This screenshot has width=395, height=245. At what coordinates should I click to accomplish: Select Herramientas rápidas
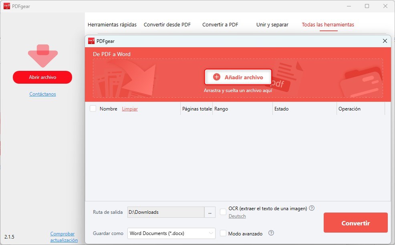tap(112, 24)
